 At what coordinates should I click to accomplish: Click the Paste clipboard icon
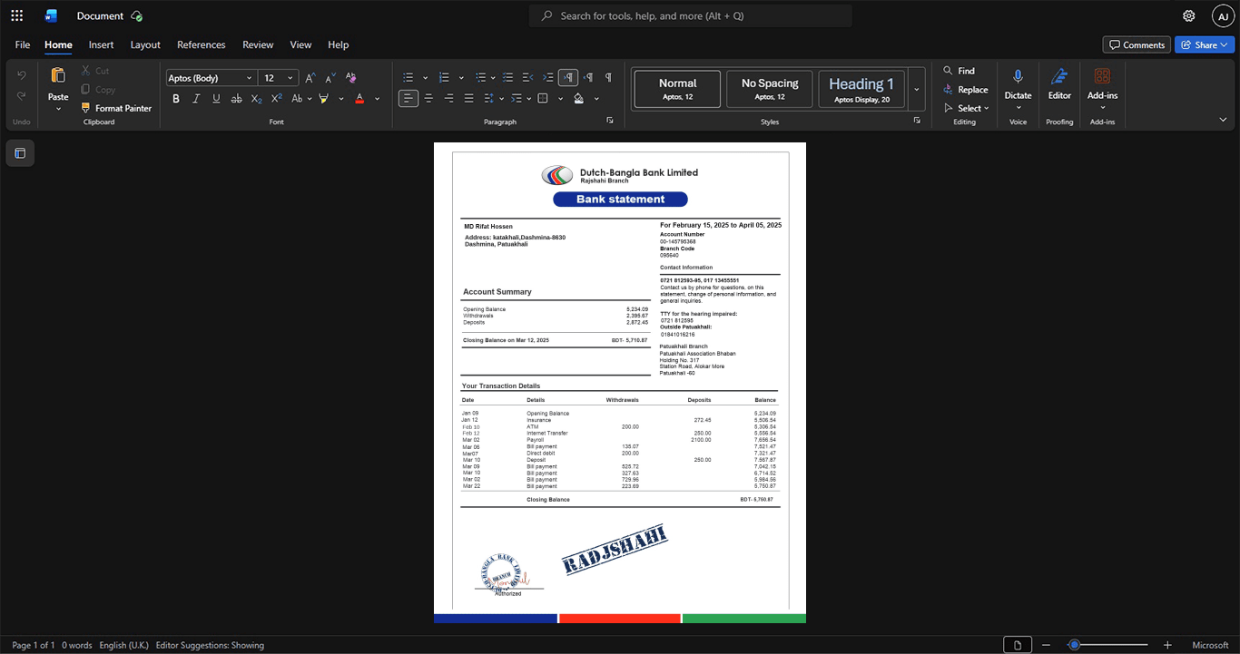click(58, 75)
